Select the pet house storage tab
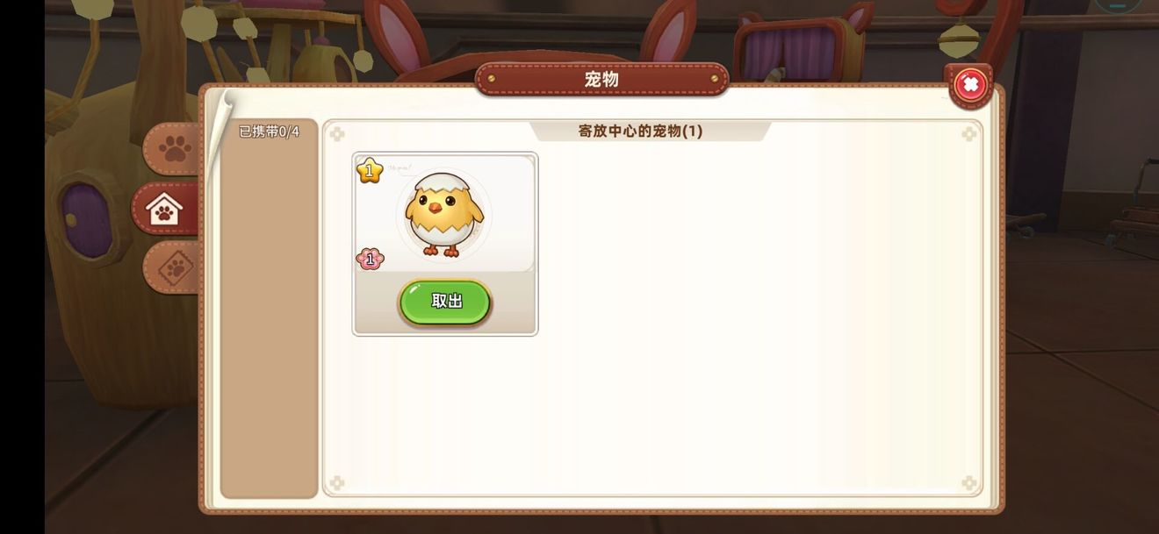This screenshot has width=1159, height=534. coord(166,209)
